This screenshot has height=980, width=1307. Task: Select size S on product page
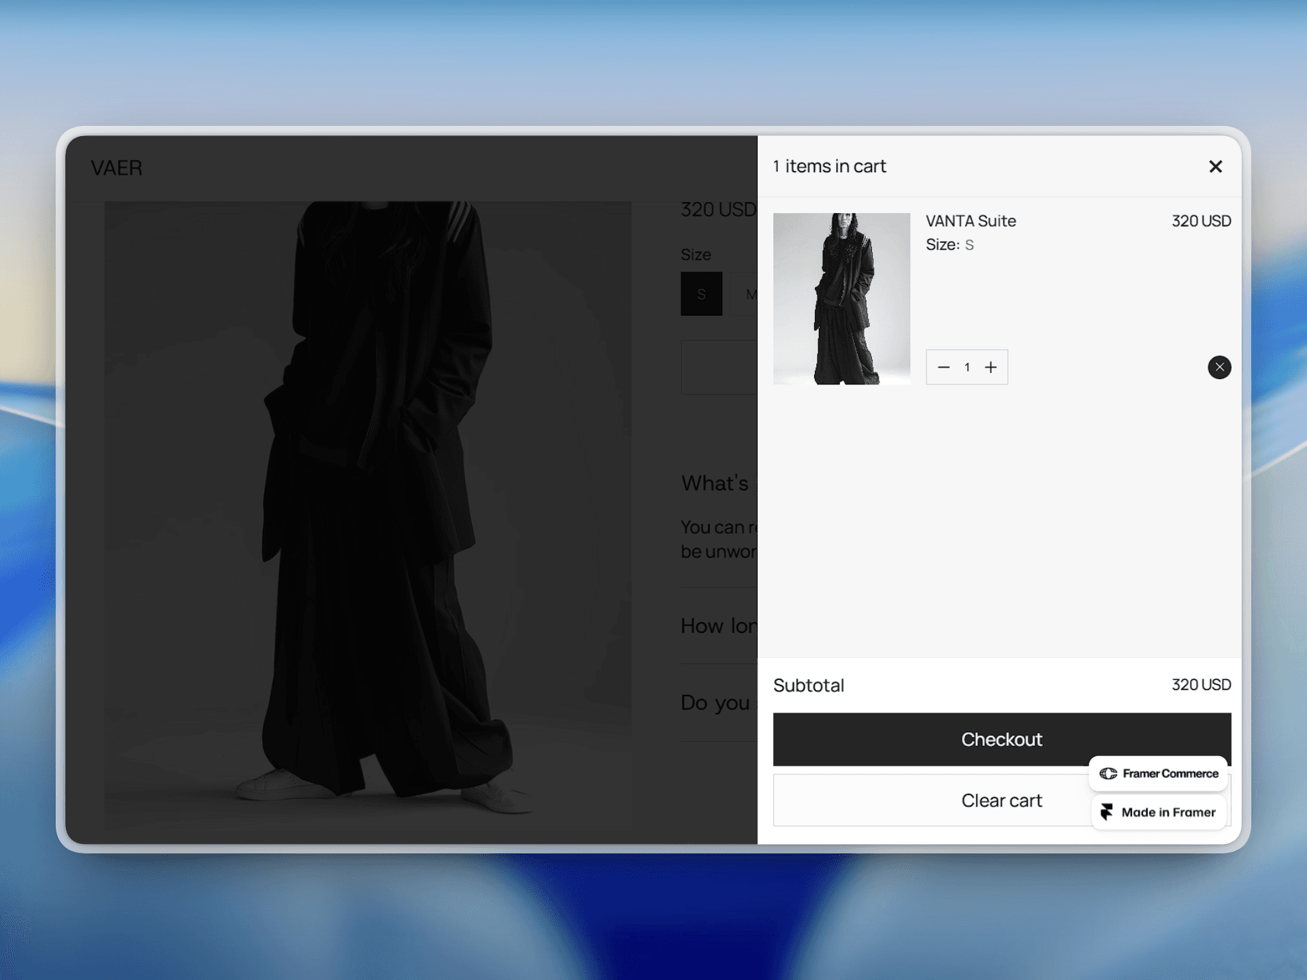coord(701,294)
